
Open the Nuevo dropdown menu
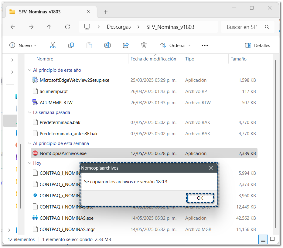tap(23, 45)
